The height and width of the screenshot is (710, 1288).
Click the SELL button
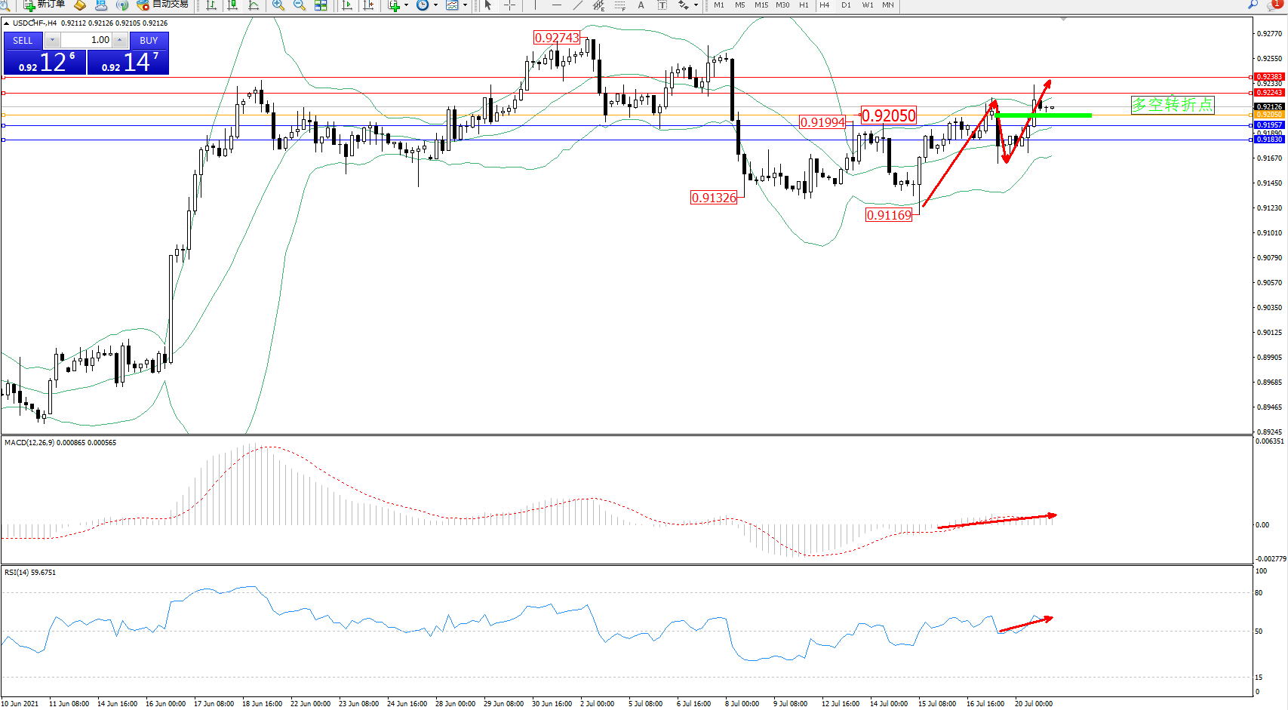[x=23, y=41]
